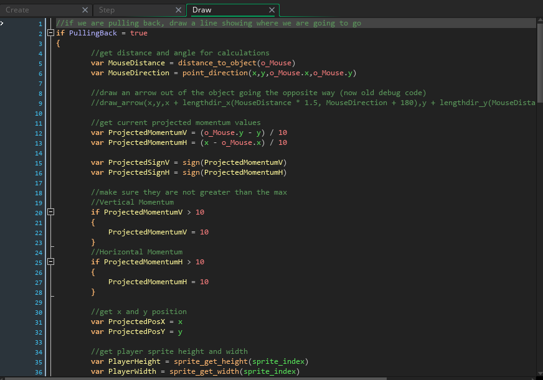The height and width of the screenshot is (380, 543).
Task: Click the commented 'draw_arrow' line
Action: pyautogui.click(x=313, y=103)
